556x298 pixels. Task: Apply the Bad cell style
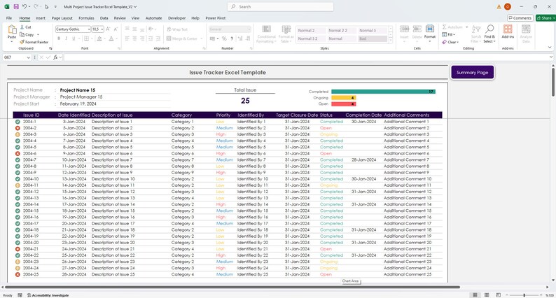pyautogui.click(x=373, y=38)
